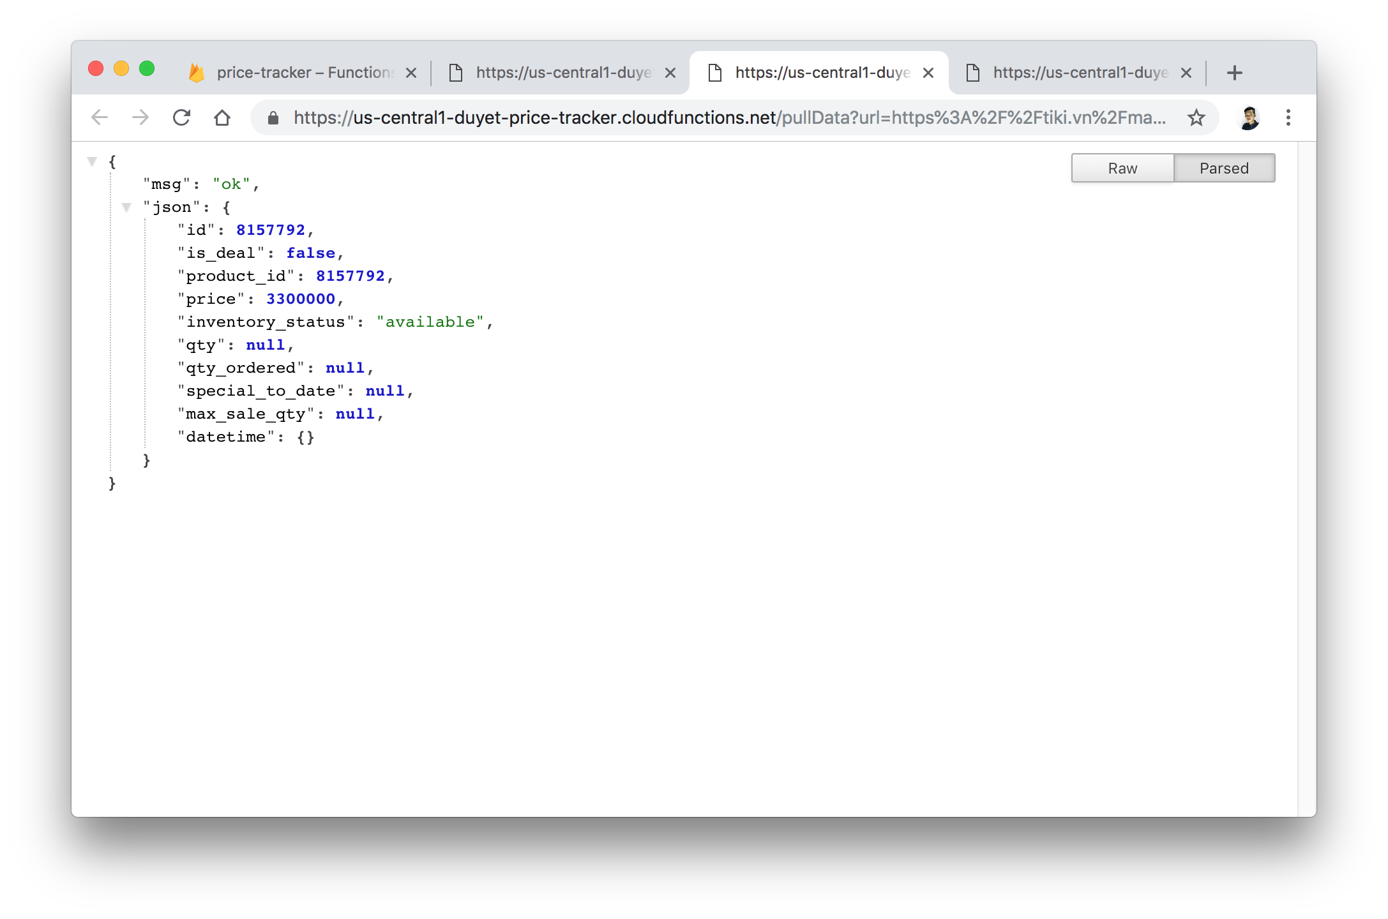Click the browser reload icon
Viewport: 1388px width, 919px height.
183,116
